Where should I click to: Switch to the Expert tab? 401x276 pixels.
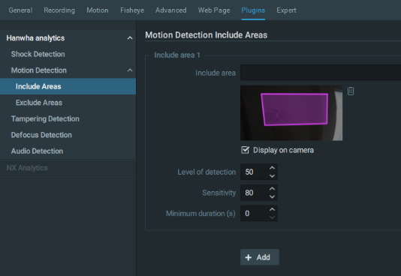(286, 10)
